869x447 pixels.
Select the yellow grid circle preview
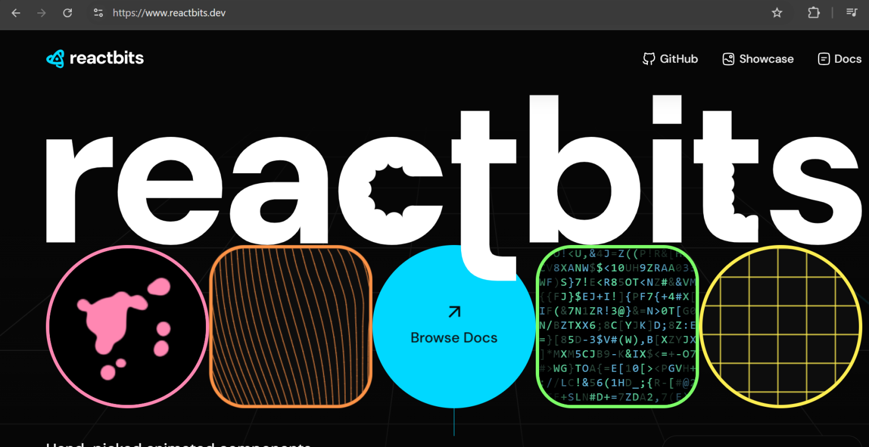coord(781,326)
